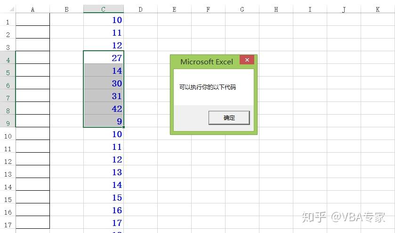Screen dimensions: 395x233
Task: Select cell C13 with value 13
Action: [x=103, y=172]
